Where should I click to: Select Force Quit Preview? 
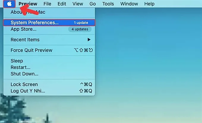[x=49, y=50]
